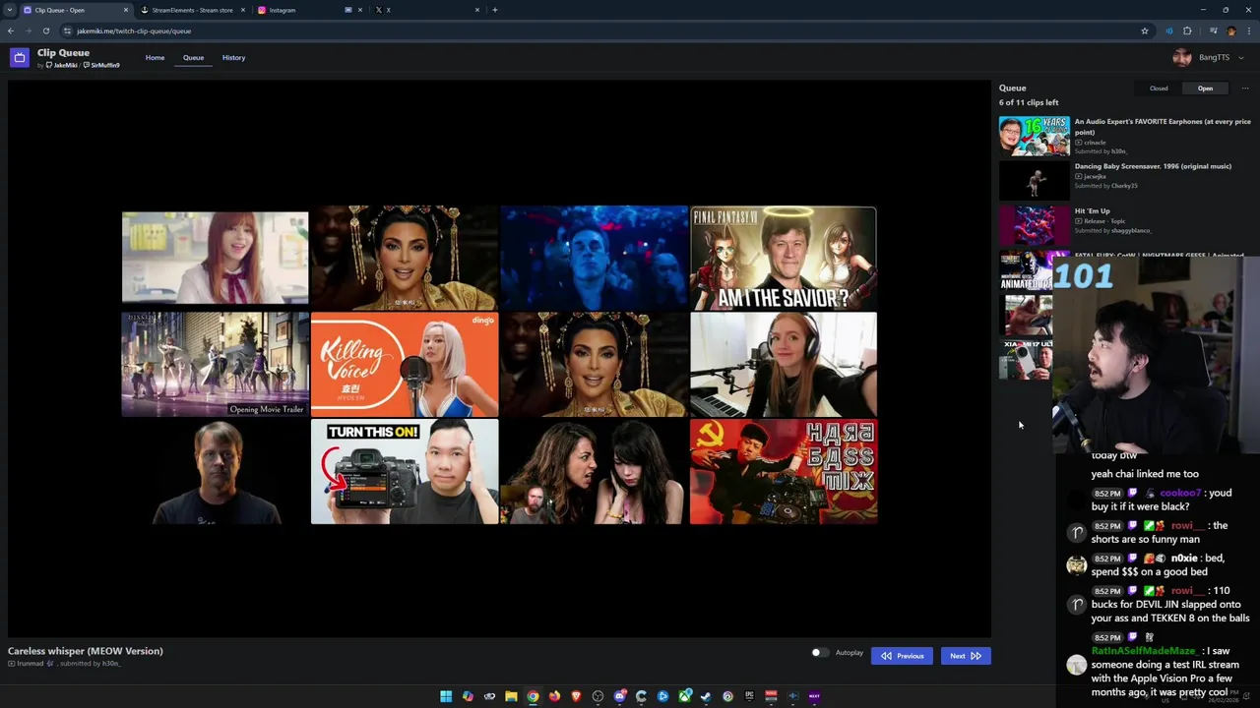
Task: Click the BangTTS profile avatar
Action: tap(1182, 57)
